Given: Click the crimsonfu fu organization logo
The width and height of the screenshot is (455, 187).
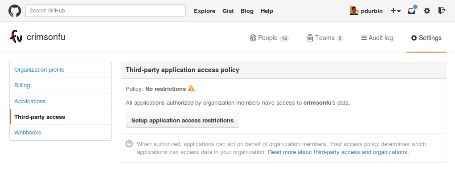Looking at the screenshot, I should click(16, 37).
